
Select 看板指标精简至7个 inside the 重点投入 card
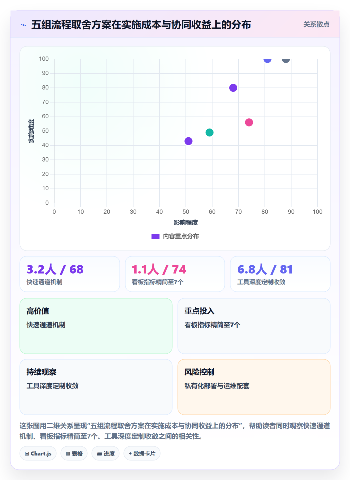212,325
